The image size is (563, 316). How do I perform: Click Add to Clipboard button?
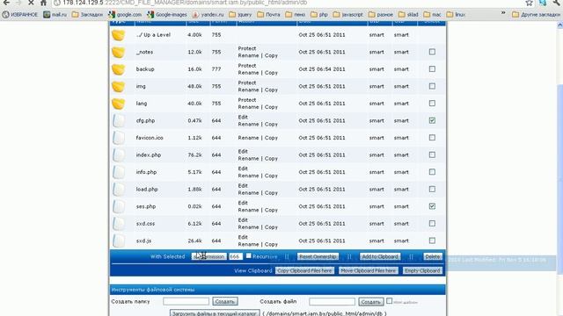point(380,256)
